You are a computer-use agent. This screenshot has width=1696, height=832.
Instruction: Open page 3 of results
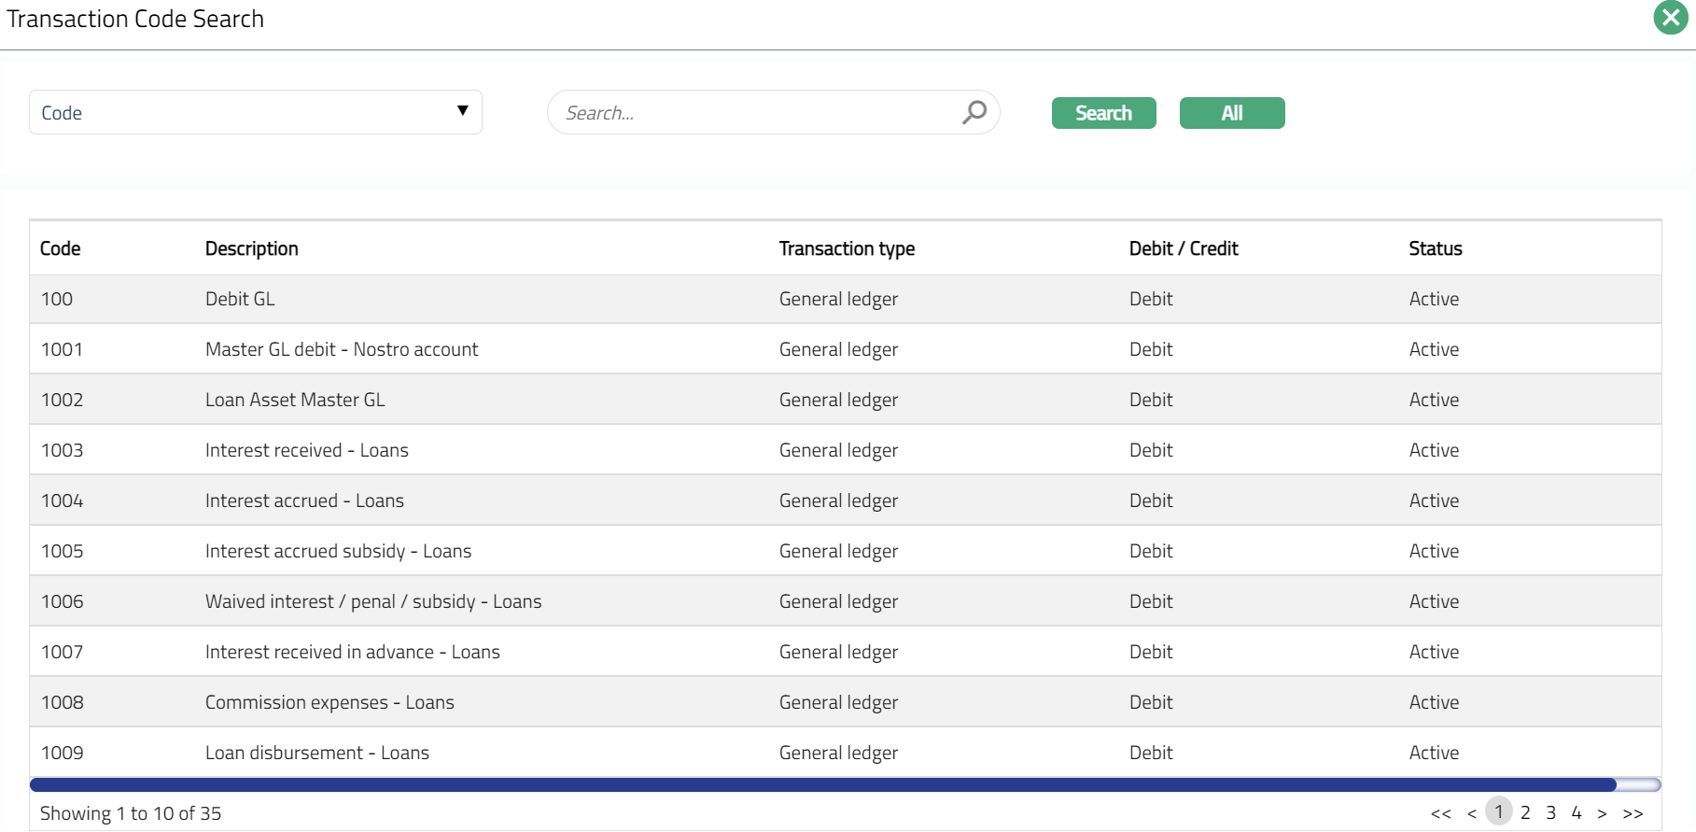tap(1550, 812)
